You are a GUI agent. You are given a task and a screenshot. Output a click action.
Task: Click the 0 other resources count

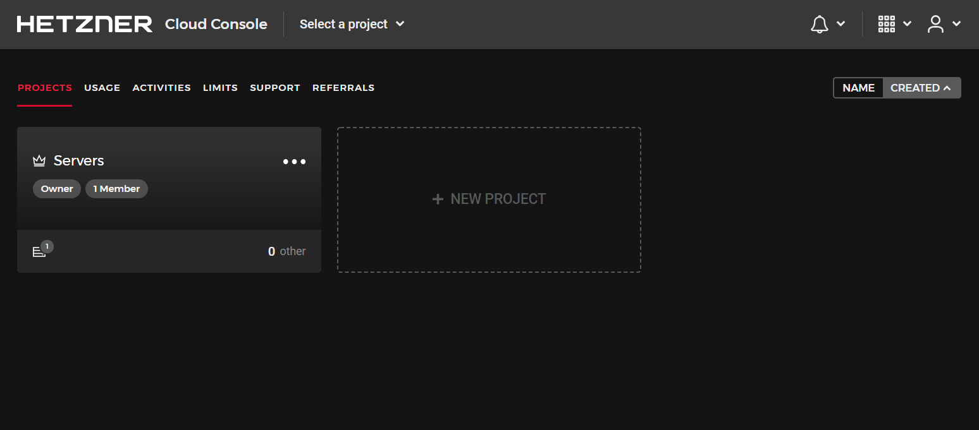[x=286, y=251]
